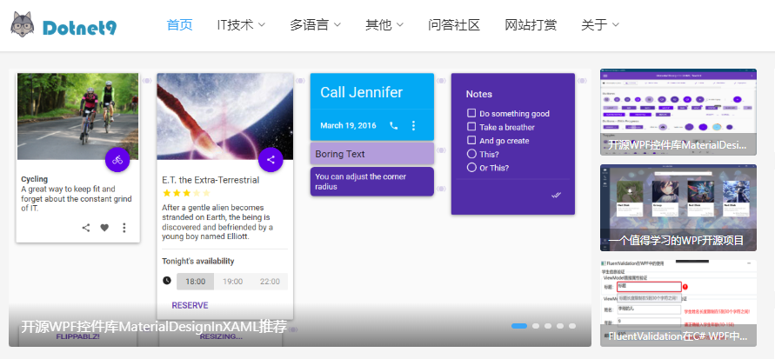Open three-dot menu in Cycling card
This screenshot has height=359, width=775.
124,228
